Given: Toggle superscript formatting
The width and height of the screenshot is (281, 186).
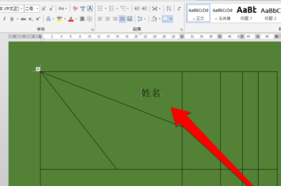Looking at the screenshot, I should pyautogui.click(x=38, y=19).
